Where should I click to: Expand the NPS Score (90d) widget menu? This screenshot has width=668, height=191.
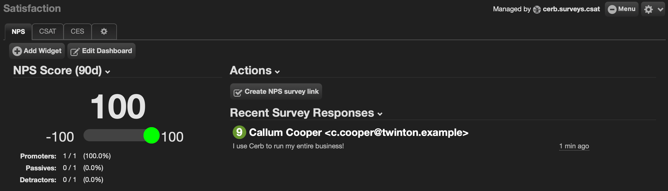108,72
